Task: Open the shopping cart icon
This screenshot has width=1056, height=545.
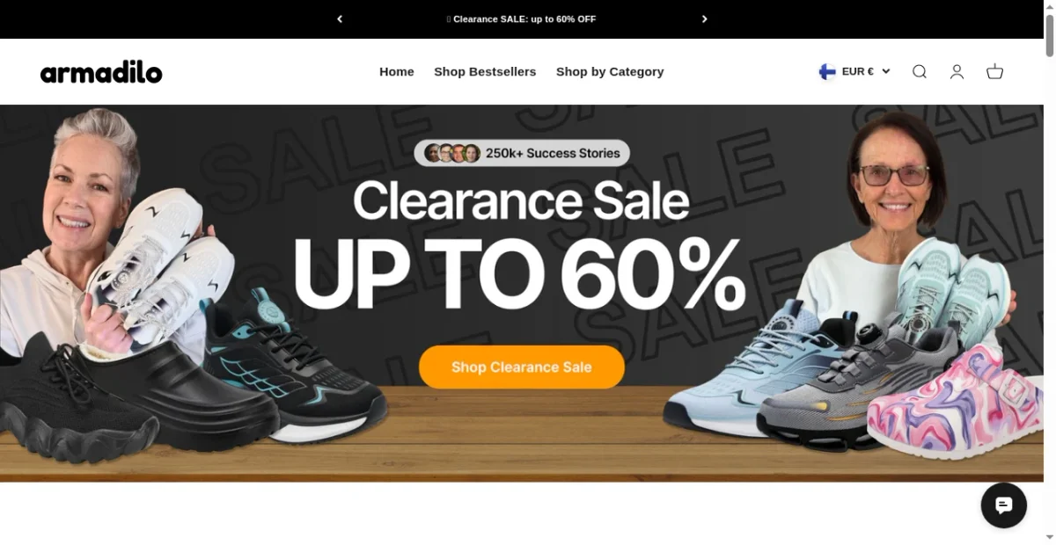Action: (x=994, y=72)
